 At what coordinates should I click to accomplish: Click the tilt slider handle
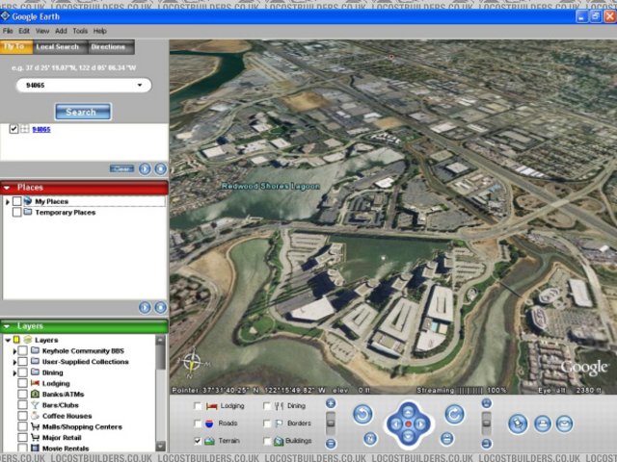(487, 423)
